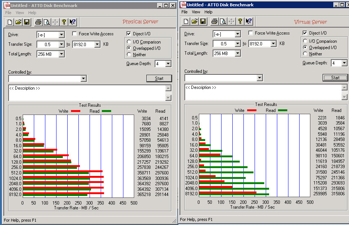Open Total Length dropdown in Physical Server window
349x225 pixels.
[x=62, y=54]
